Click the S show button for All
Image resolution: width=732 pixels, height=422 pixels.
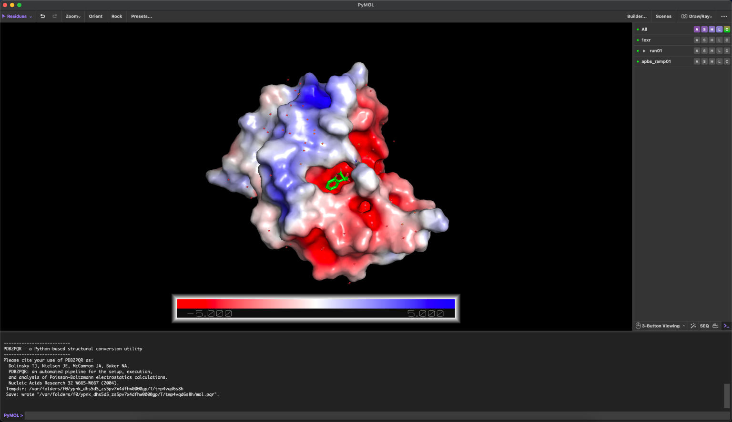(704, 29)
